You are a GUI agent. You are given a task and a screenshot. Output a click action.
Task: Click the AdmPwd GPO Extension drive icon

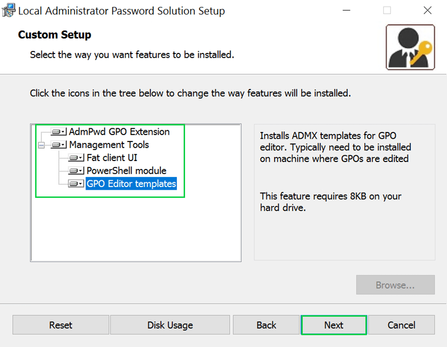59,132
